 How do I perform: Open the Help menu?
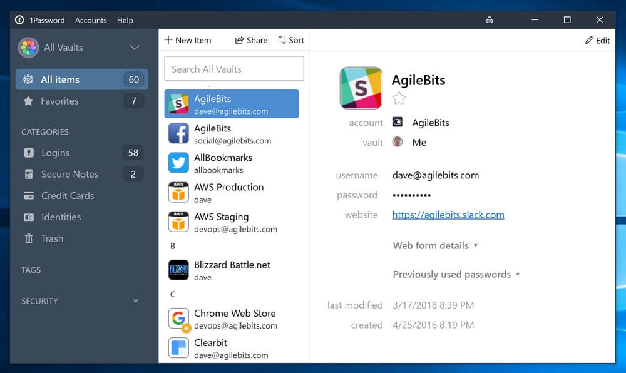click(x=125, y=20)
